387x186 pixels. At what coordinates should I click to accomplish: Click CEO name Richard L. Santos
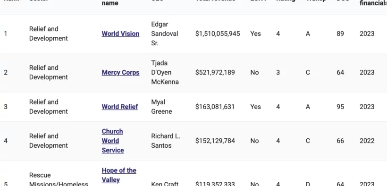coord(166,141)
